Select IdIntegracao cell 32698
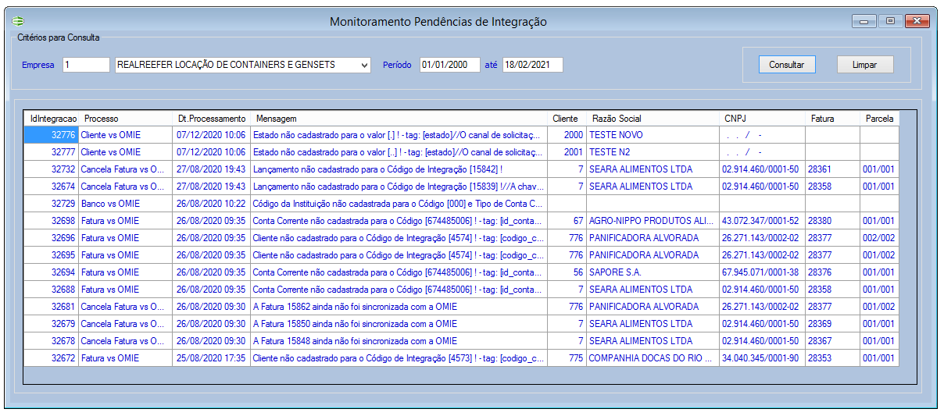 tap(52, 221)
